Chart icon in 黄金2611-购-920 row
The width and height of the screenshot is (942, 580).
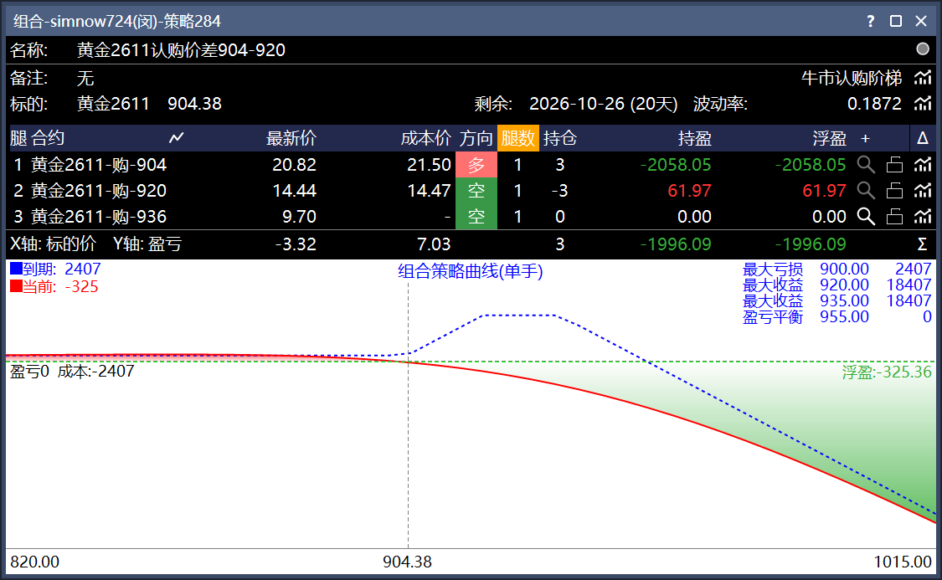(x=923, y=190)
